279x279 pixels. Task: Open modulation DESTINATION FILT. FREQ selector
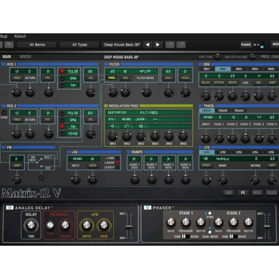tap(148, 113)
